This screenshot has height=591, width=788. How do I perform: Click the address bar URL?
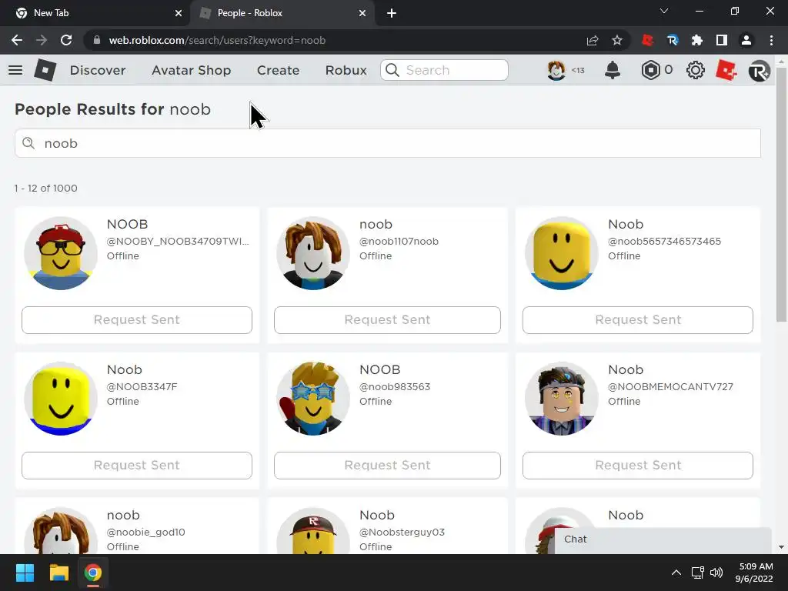(x=217, y=40)
